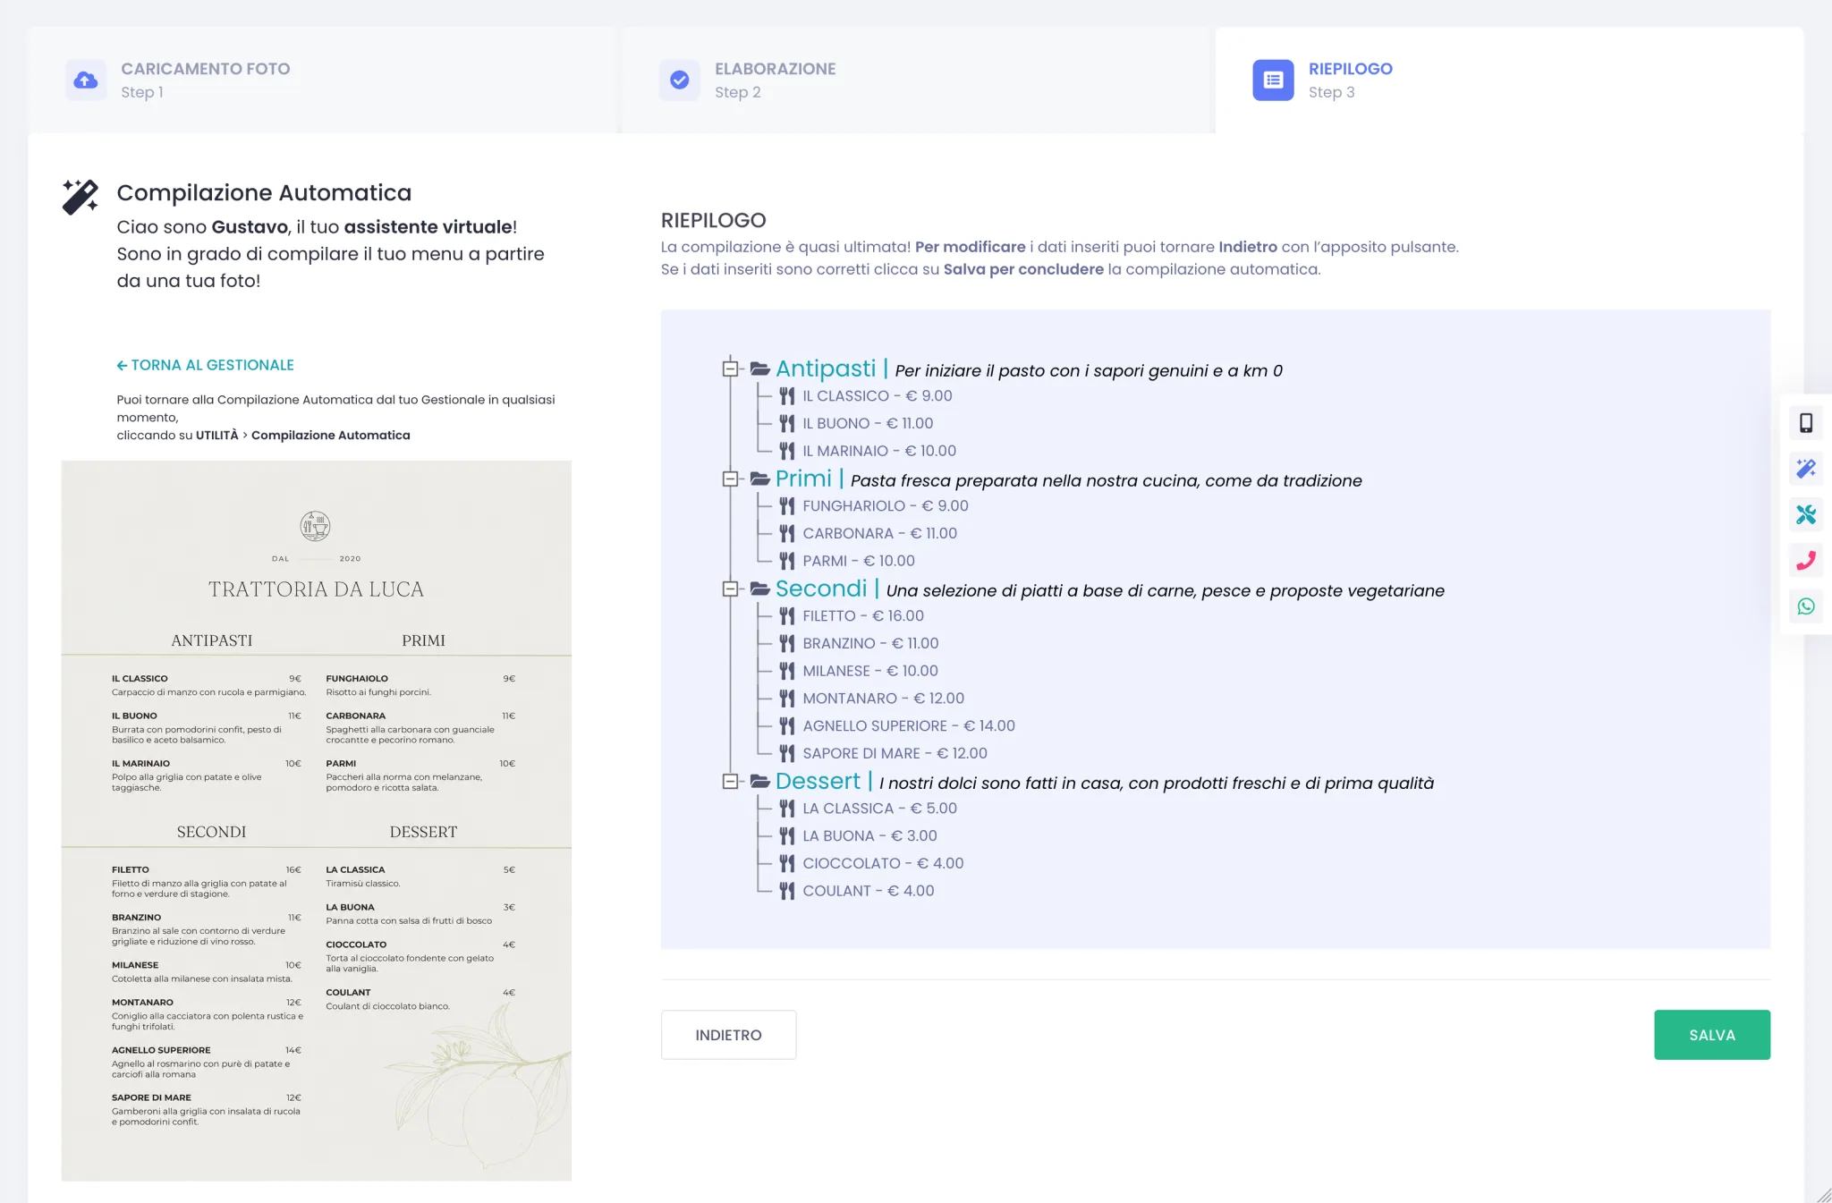Click the cutlery icon next to IL CLASSICO
Image resolution: width=1832 pixels, height=1203 pixels.
(x=786, y=396)
